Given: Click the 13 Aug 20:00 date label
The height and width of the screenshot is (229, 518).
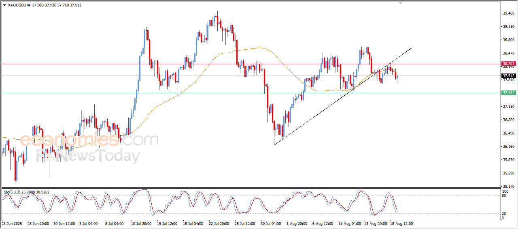Looking at the screenshot, I should click(376, 223).
